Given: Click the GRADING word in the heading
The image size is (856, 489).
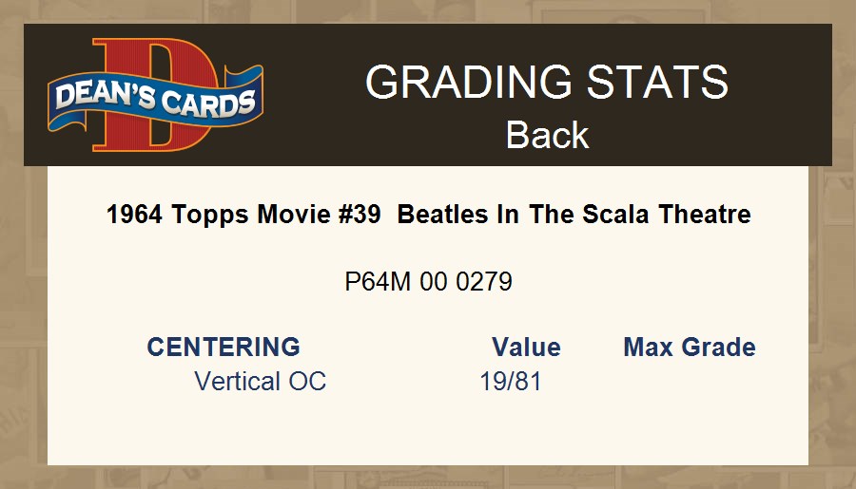Looking at the screenshot, I should point(460,83).
